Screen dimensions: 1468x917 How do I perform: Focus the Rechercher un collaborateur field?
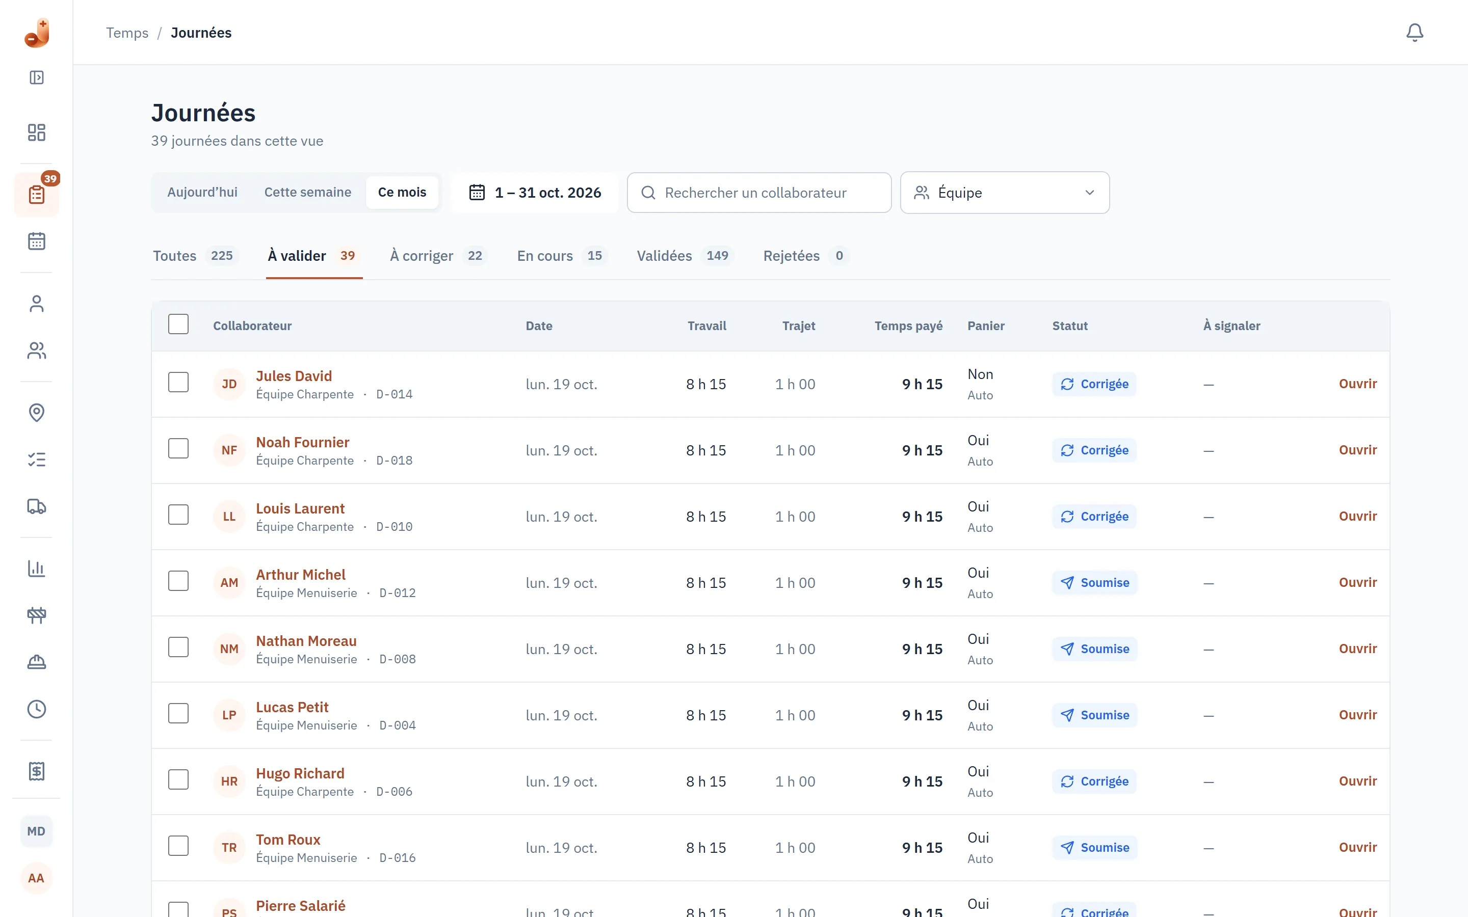(759, 192)
